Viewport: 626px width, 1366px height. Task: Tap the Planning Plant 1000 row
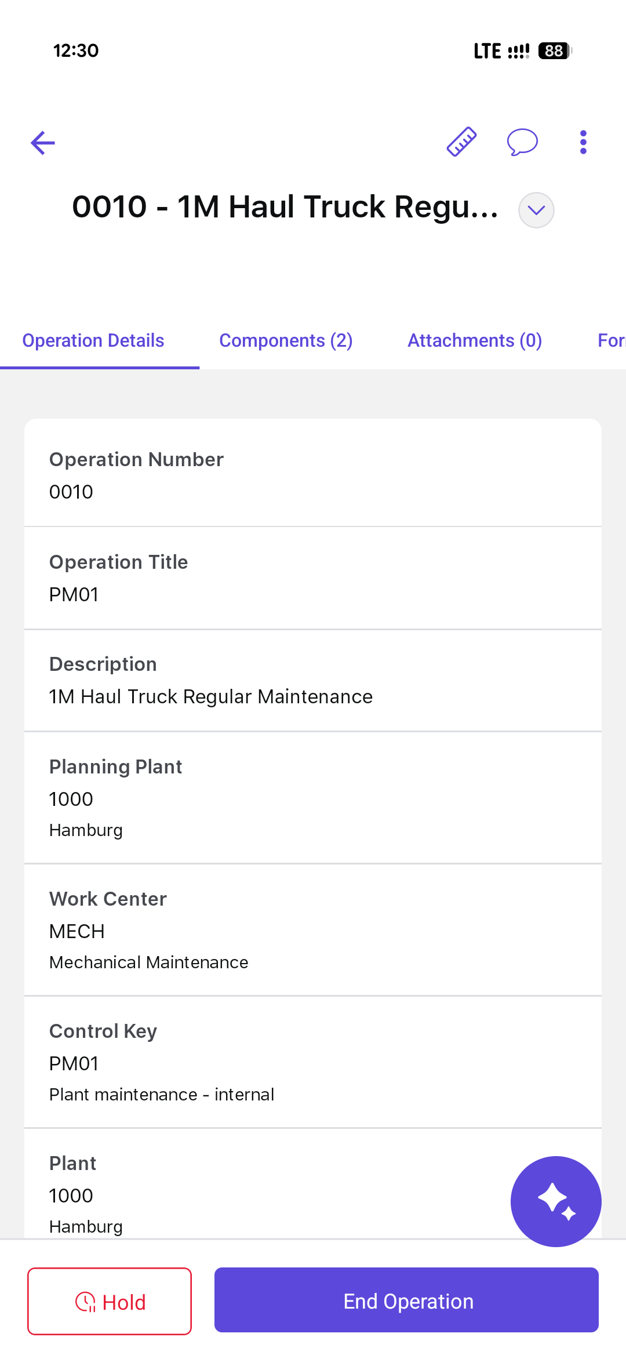[313, 798]
